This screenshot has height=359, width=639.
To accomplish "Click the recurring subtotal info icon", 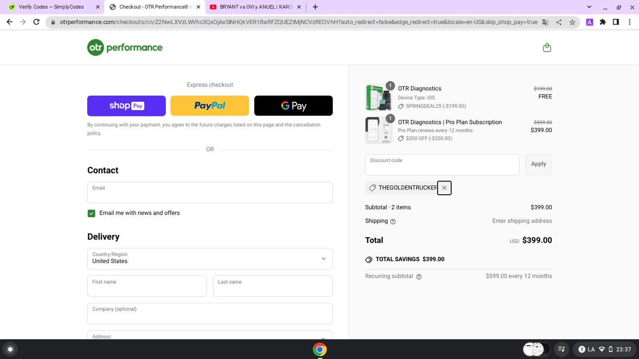I will (x=419, y=277).
